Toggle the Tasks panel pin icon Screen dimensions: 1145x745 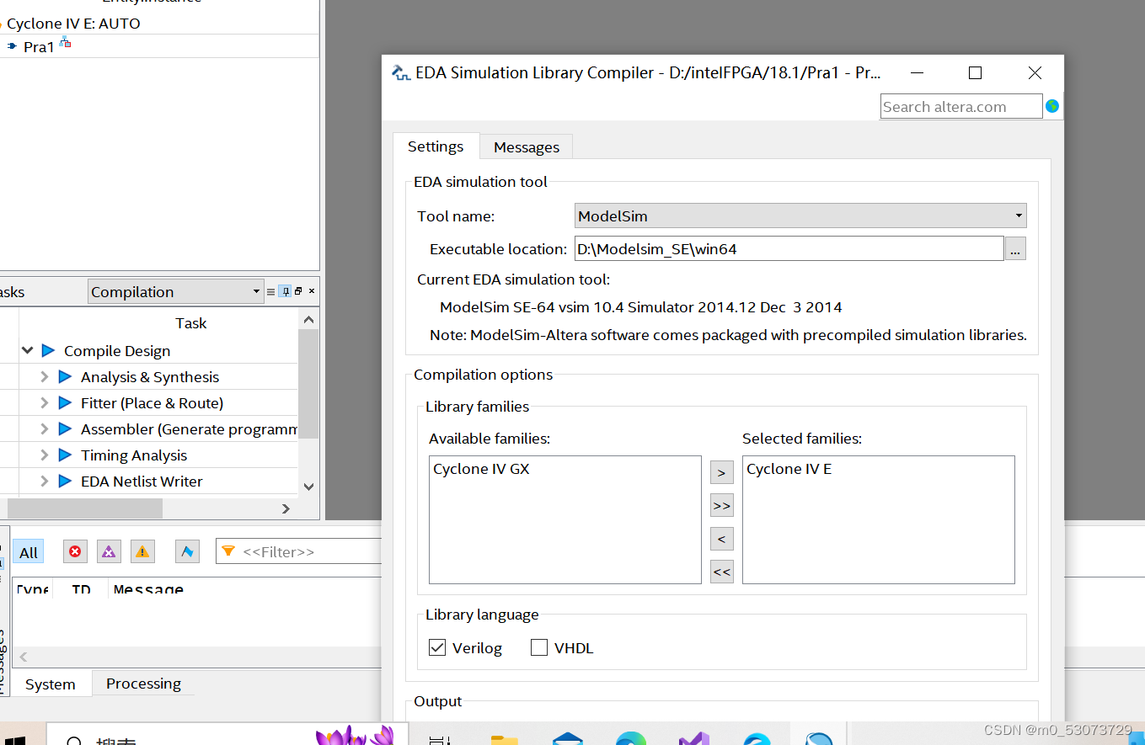click(x=286, y=292)
